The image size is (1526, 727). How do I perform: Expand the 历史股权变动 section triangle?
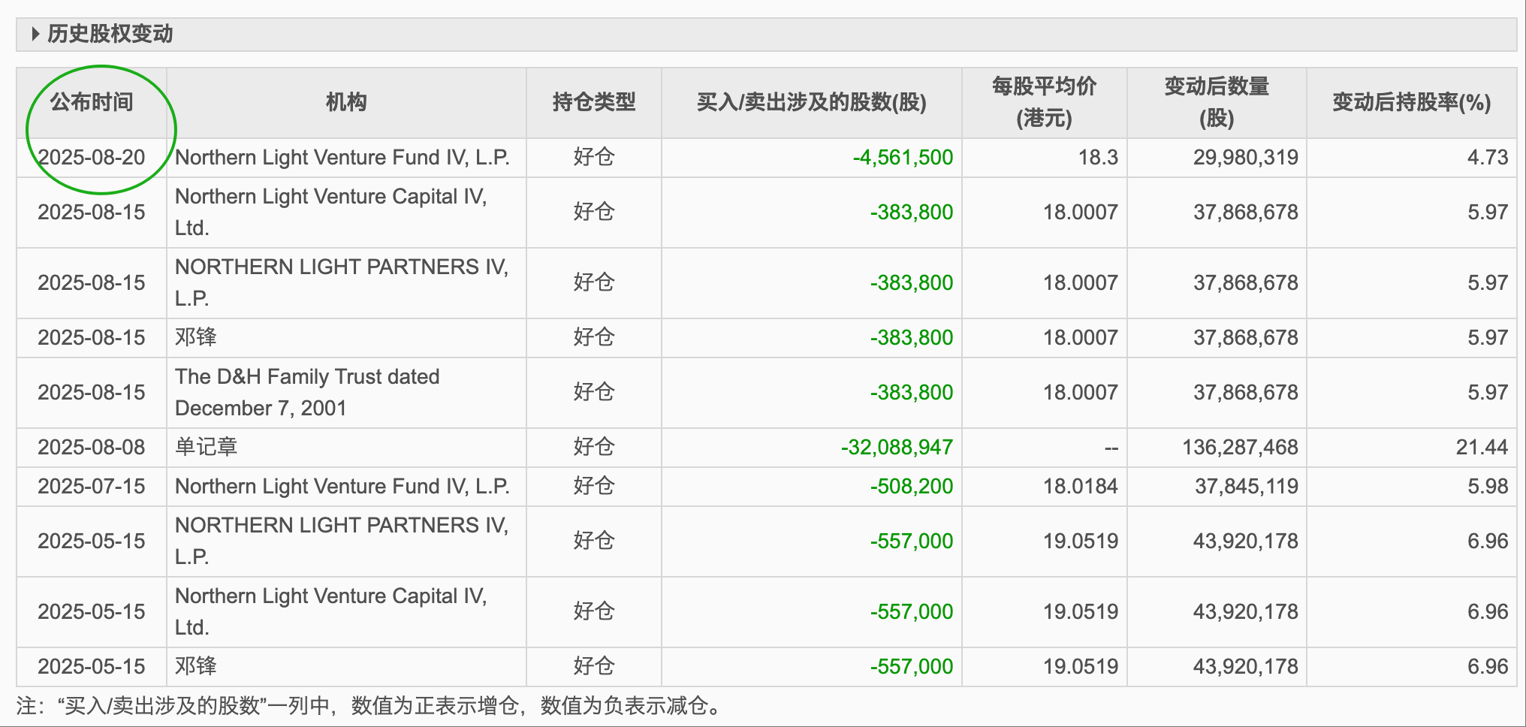[35, 34]
